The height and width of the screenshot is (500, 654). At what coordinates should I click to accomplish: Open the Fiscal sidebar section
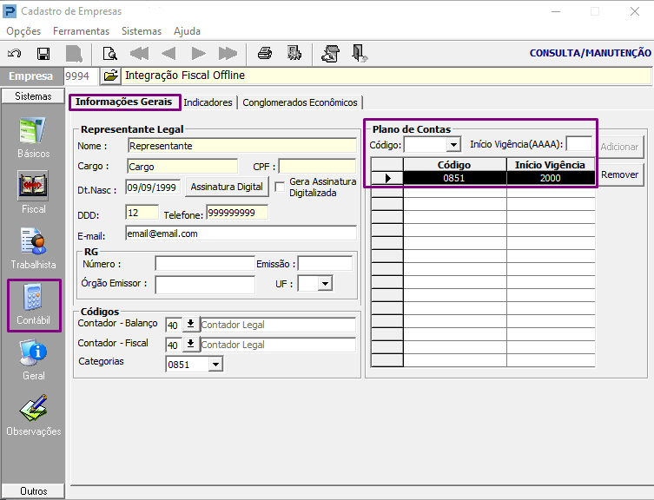coord(33,192)
